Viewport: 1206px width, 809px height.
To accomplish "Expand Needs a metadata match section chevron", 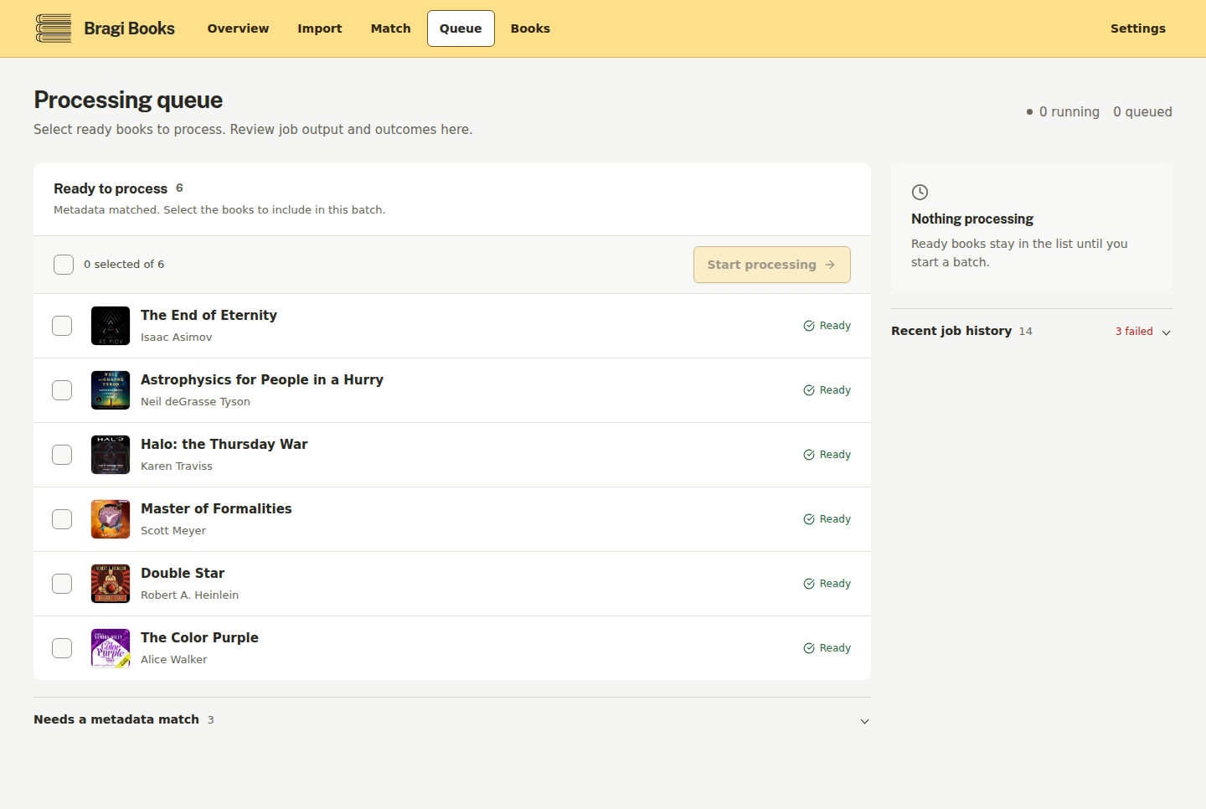I will pos(865,721).
